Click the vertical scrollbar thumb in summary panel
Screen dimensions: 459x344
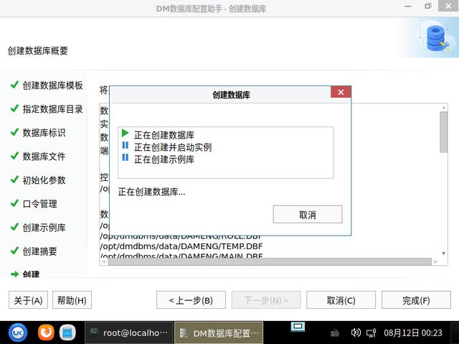(443, 132)
